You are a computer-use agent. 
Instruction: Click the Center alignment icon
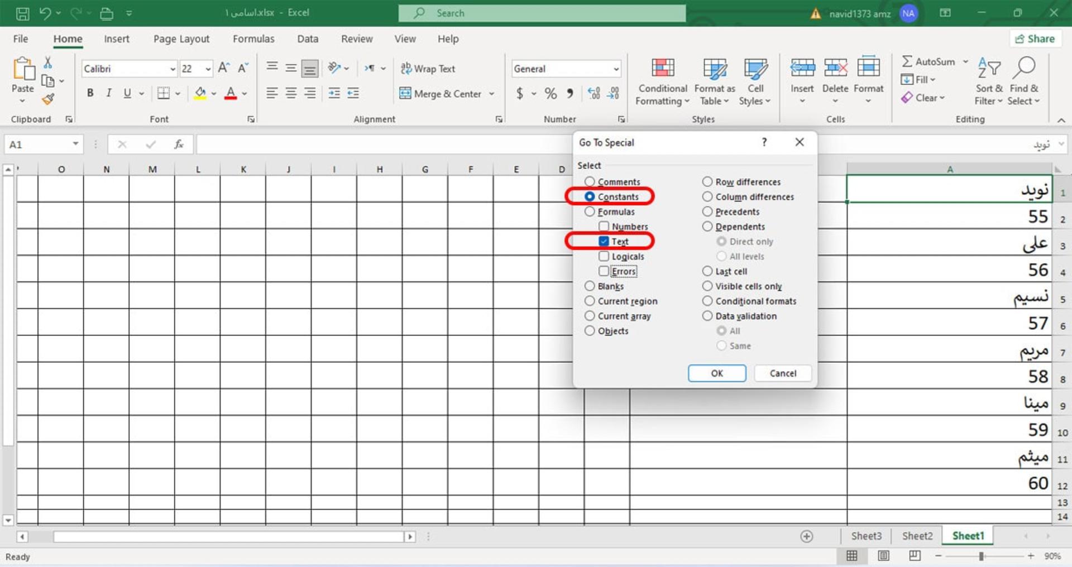[x=291, y=93]
